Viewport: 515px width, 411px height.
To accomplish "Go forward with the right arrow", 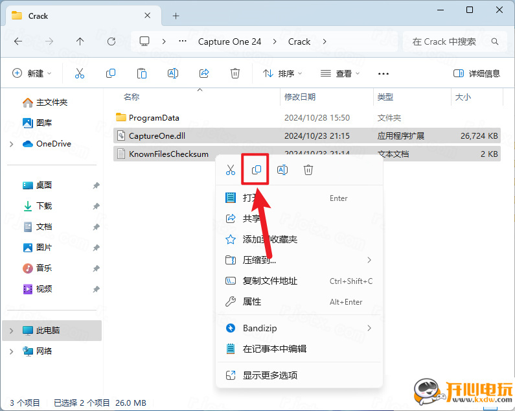I will tap(49, 41).
